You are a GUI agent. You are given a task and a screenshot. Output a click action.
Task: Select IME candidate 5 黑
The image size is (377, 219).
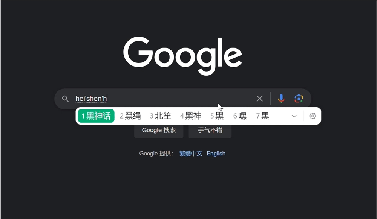216,116
